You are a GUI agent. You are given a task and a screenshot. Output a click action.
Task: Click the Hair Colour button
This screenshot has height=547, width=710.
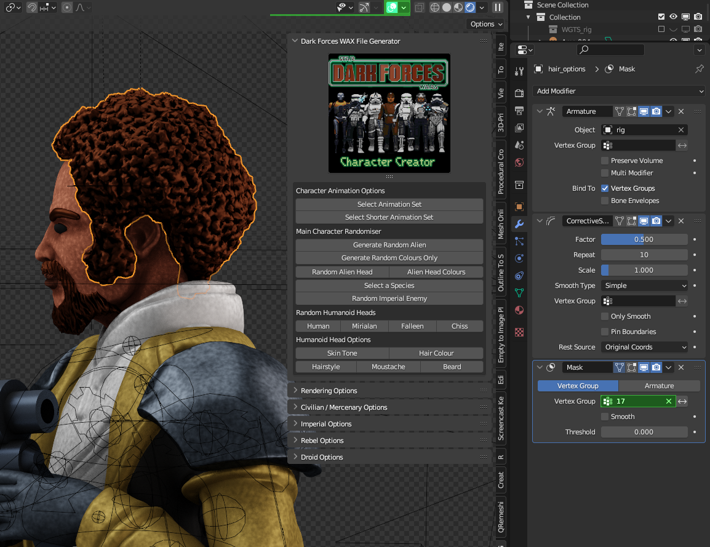click(x=436, y=353)
